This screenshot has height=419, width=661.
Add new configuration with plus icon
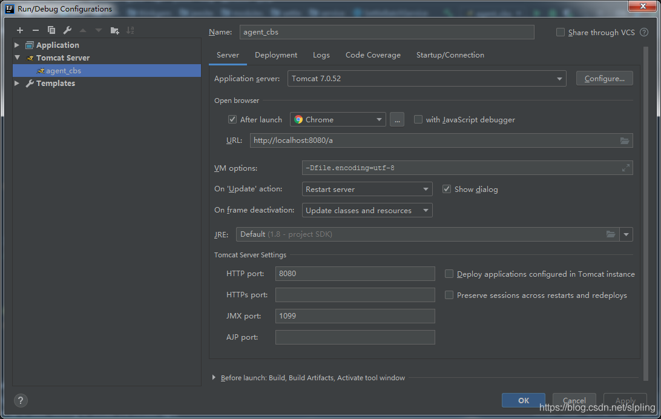(20, 30)
